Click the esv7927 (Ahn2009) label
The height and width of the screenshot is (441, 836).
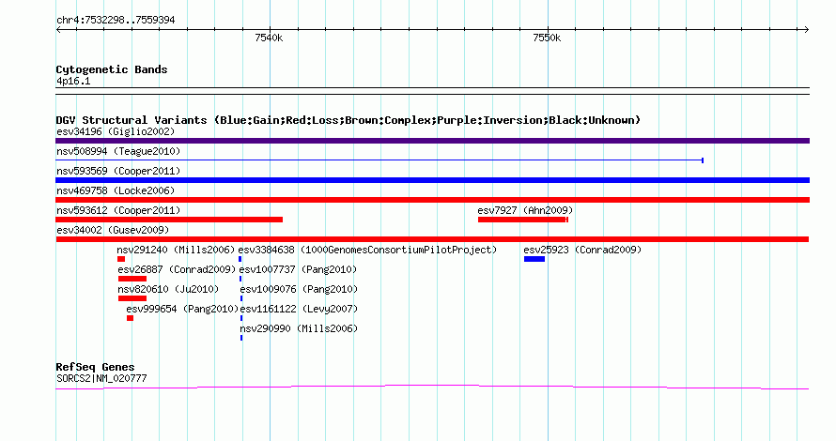(x=525, y=210)
